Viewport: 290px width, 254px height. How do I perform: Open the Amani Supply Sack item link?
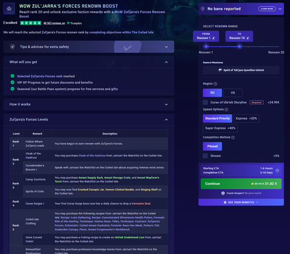pyautogui.click(x=90, y=177)
